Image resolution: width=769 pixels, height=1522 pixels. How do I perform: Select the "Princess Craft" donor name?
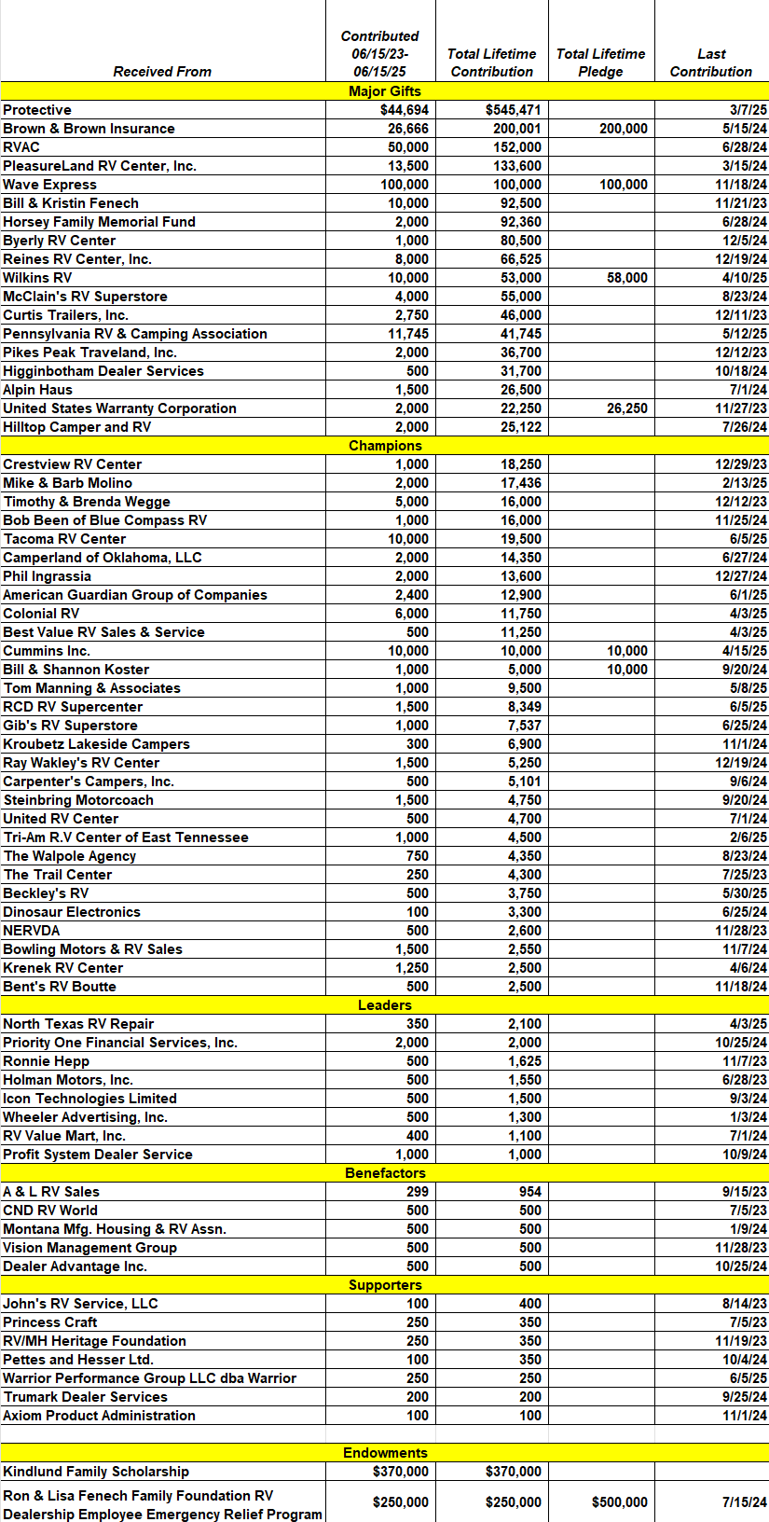click(x=50, y=1322)
